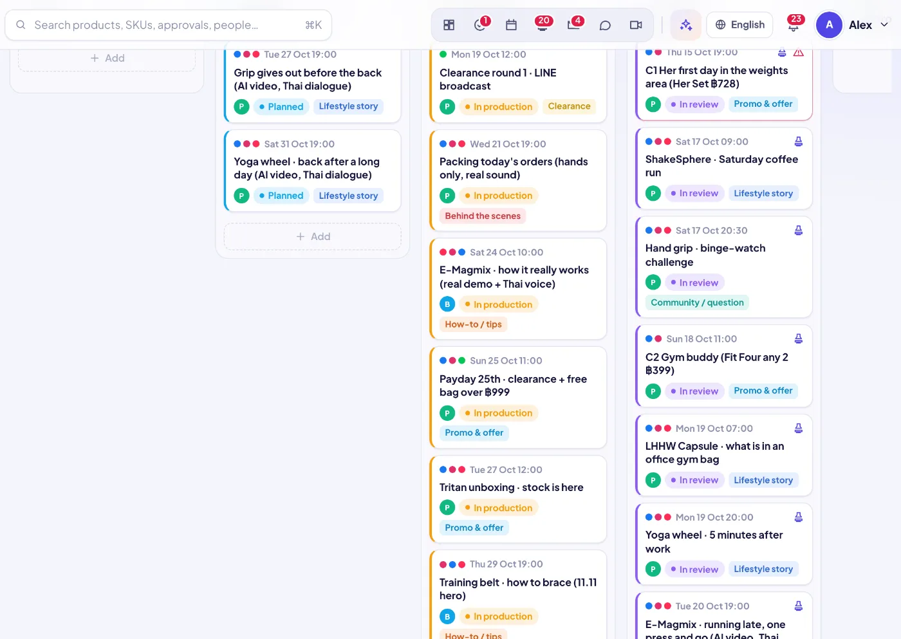Screen dimensions: 901x639
Task: Click Lifestyle story tag on Yoga wheel back card
Action: tap(348, 196)
